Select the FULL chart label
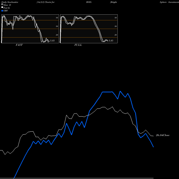This screenshot has width=179, height=179. pos(78,45)
